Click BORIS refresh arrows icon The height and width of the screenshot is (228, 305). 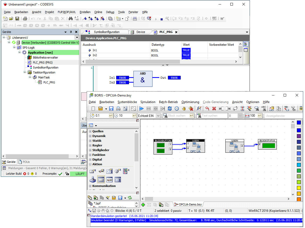[170, 109]
